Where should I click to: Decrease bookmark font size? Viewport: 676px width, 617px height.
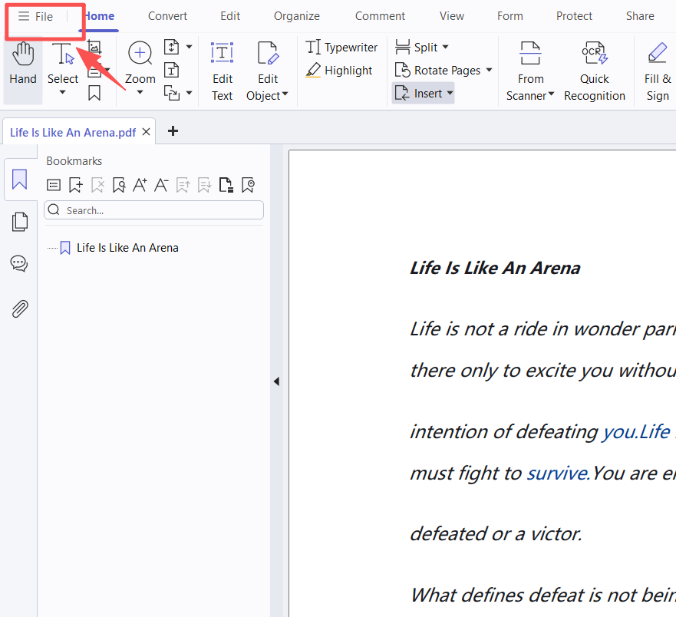[161, 185]
